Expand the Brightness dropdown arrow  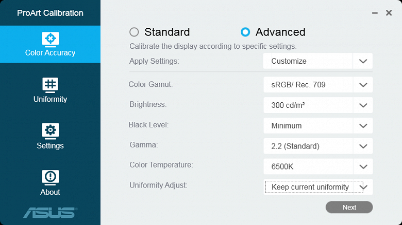tap(363, 105)
